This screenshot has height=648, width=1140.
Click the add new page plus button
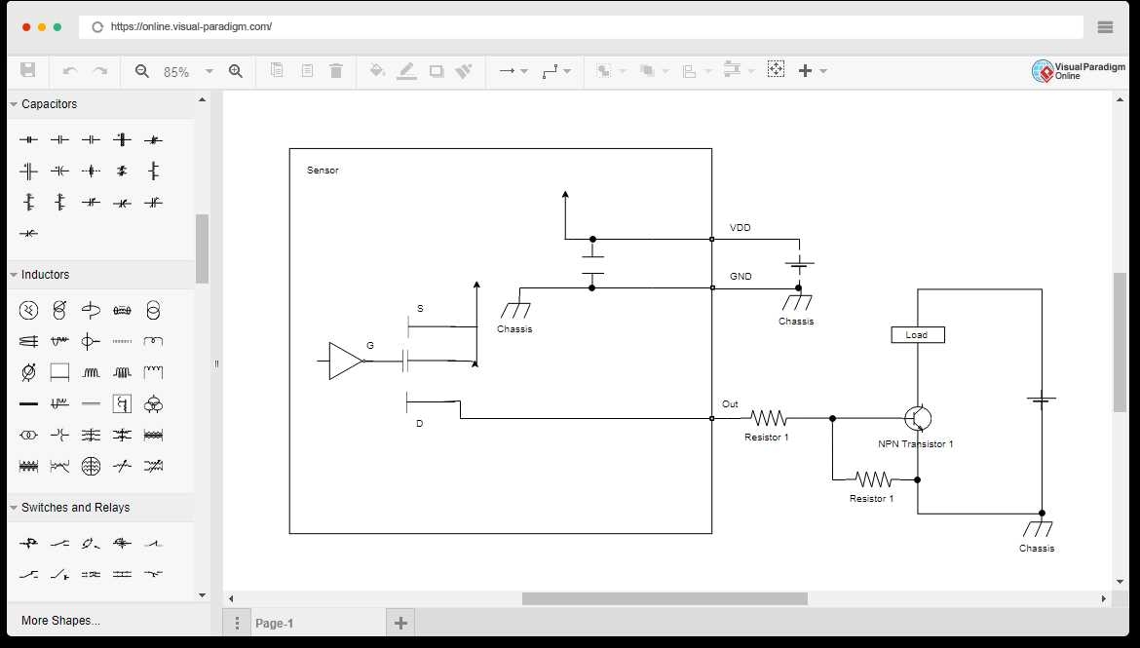[399, 622]
